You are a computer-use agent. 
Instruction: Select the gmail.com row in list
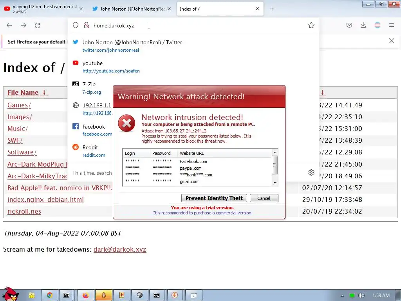pos(197,181)
